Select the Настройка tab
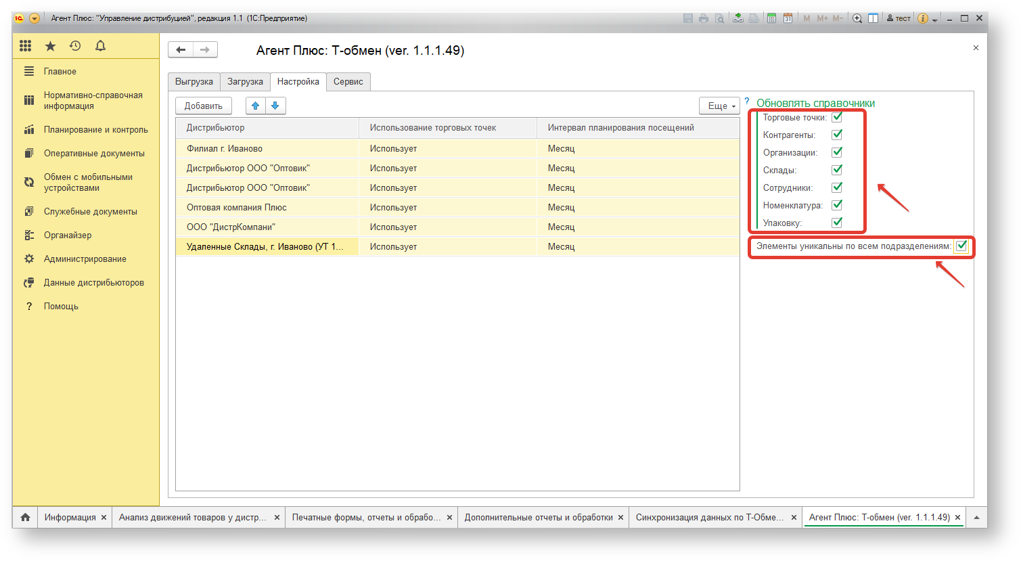Image resolution: width=1021 pixels, height=561 pixels. click(x=298, y=82)
